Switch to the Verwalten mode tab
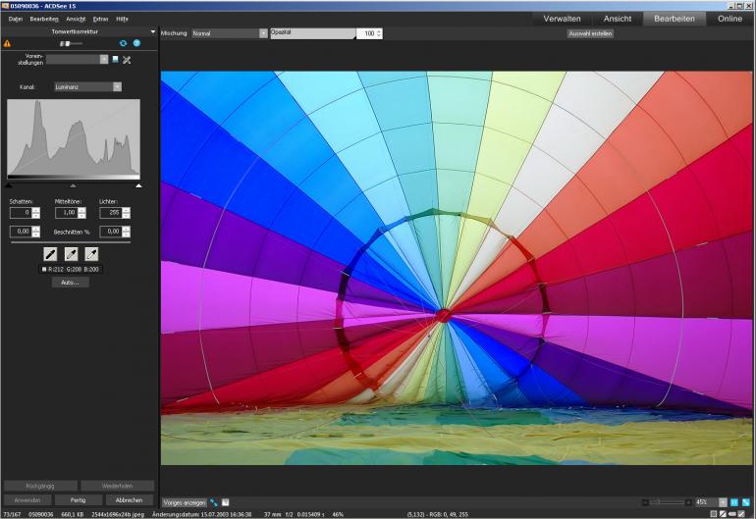 click(562, 19)
